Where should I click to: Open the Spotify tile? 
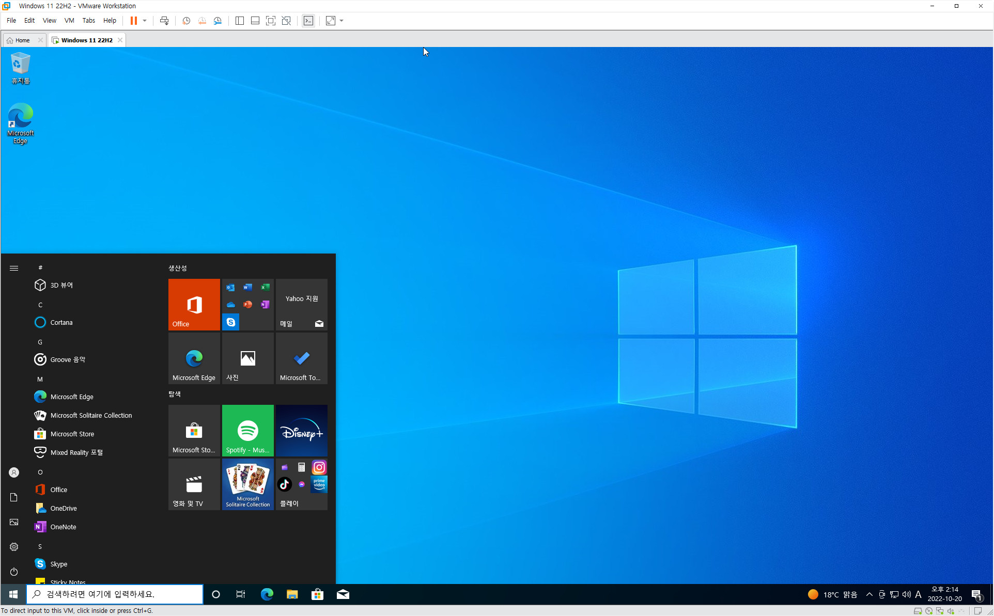pyautogui.click(x=247, y=431)
